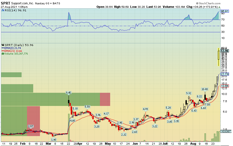Click the Open 38.64 header value
233x146 pixels.
(104, 7)
